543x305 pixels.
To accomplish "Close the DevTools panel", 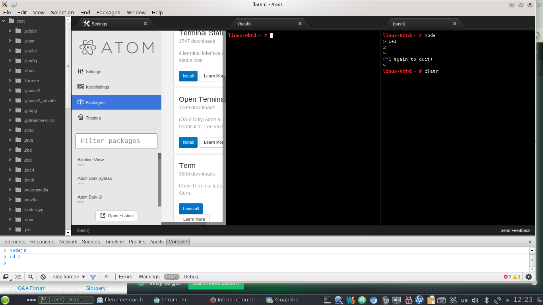I will 529,242.
